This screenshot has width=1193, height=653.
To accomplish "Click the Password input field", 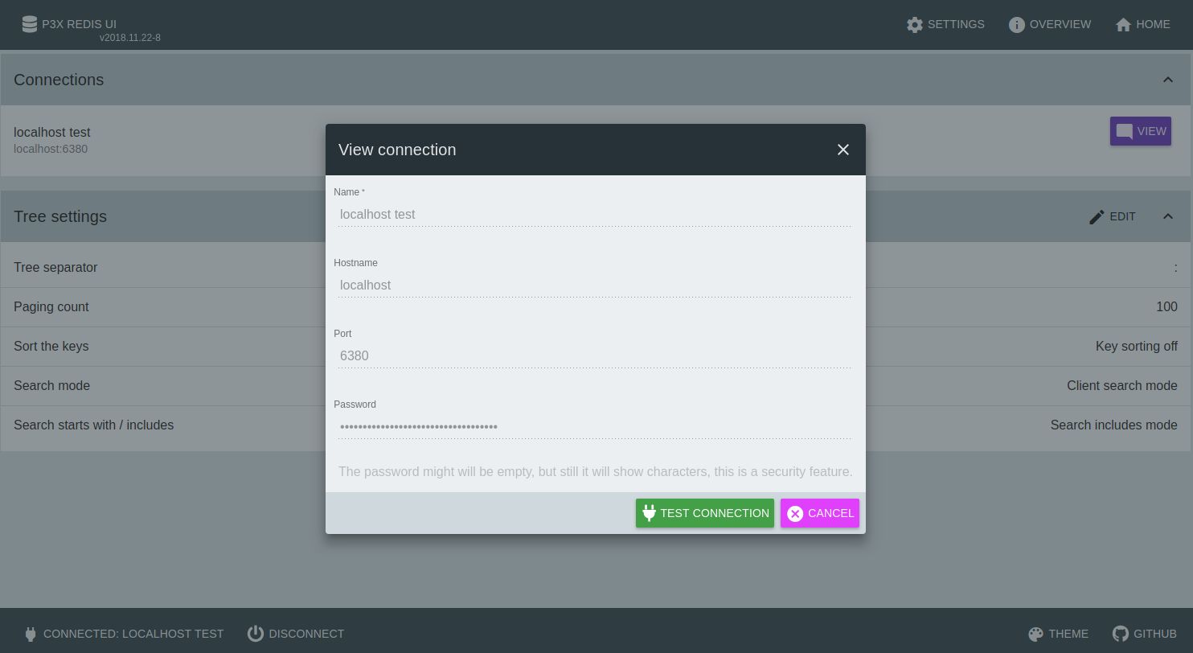I will click(595, 427).
